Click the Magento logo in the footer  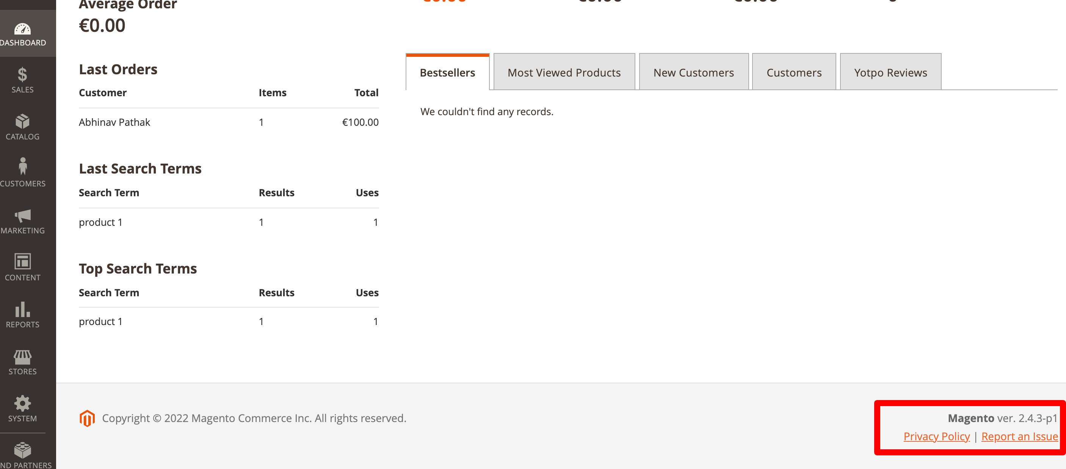click(x=87, y=418)
